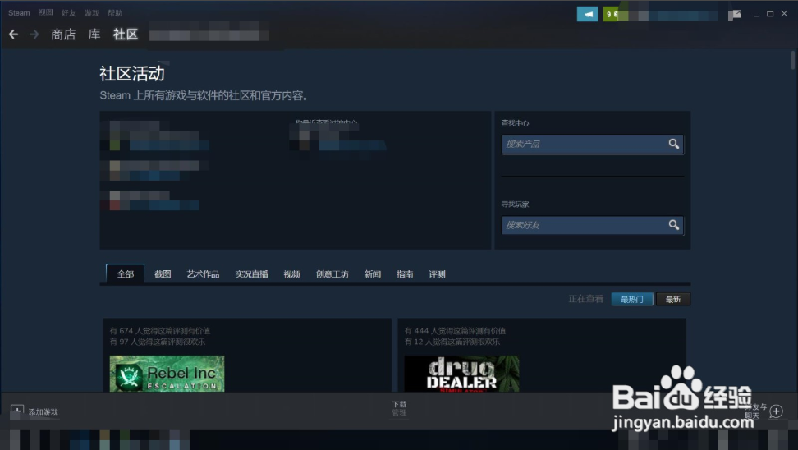
Task: Open friends and chat plus icon
Action: pyautogui.click(x=776, y=411)
